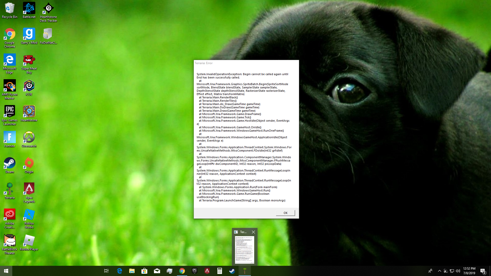Click the 'Terraria: Error' dialog title

click(x=204, y=63)
